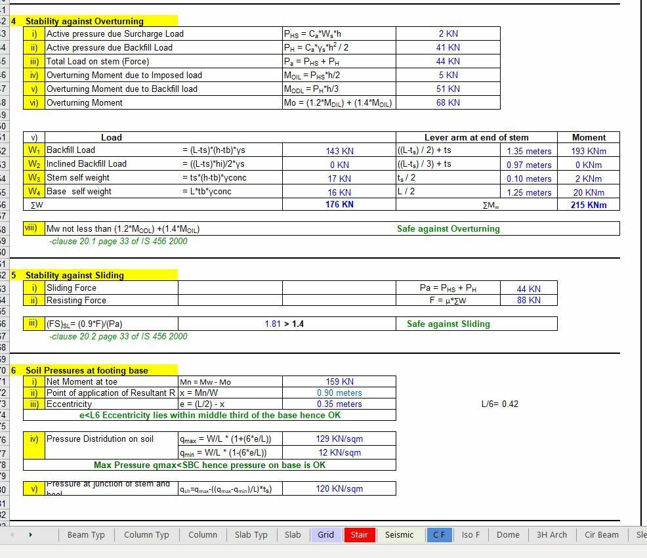The image size is (647, 558).
Task: Click the Stem self weight label
Action: point(77,178)
